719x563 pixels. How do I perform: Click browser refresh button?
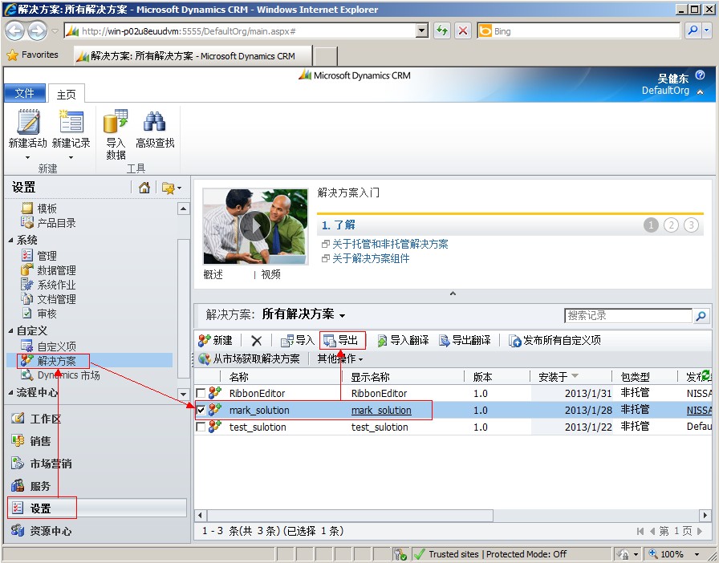tap(442, 30)
